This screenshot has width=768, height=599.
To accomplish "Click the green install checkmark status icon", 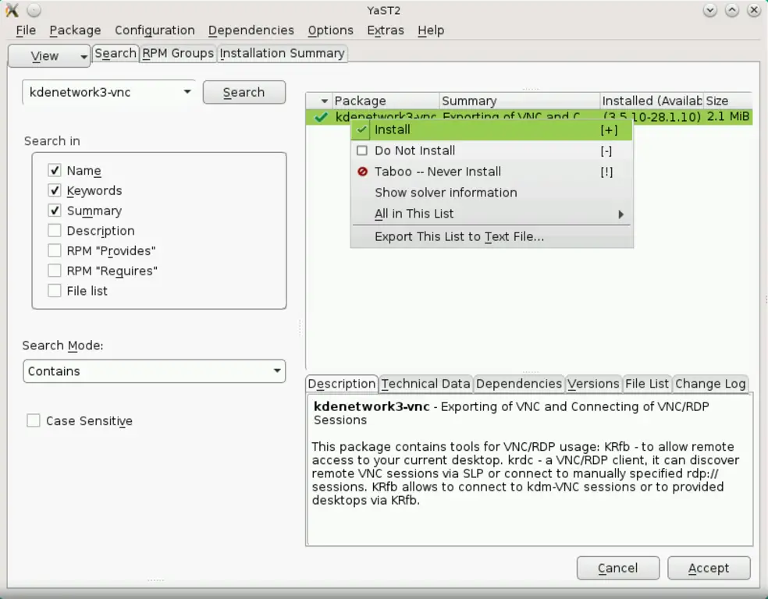I will [321, 117].
